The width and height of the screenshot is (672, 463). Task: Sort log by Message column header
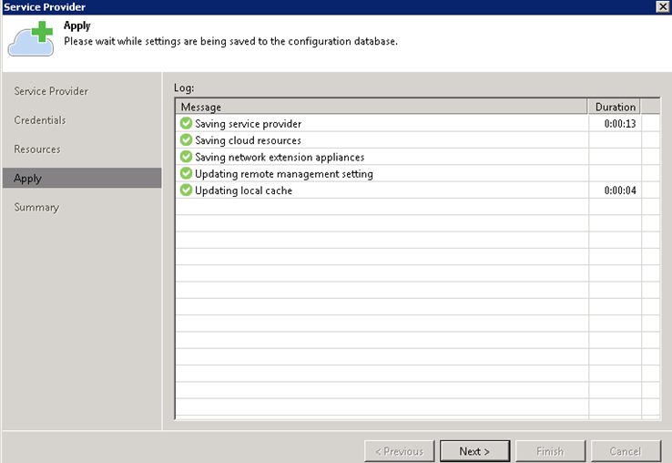click(382, 107)
